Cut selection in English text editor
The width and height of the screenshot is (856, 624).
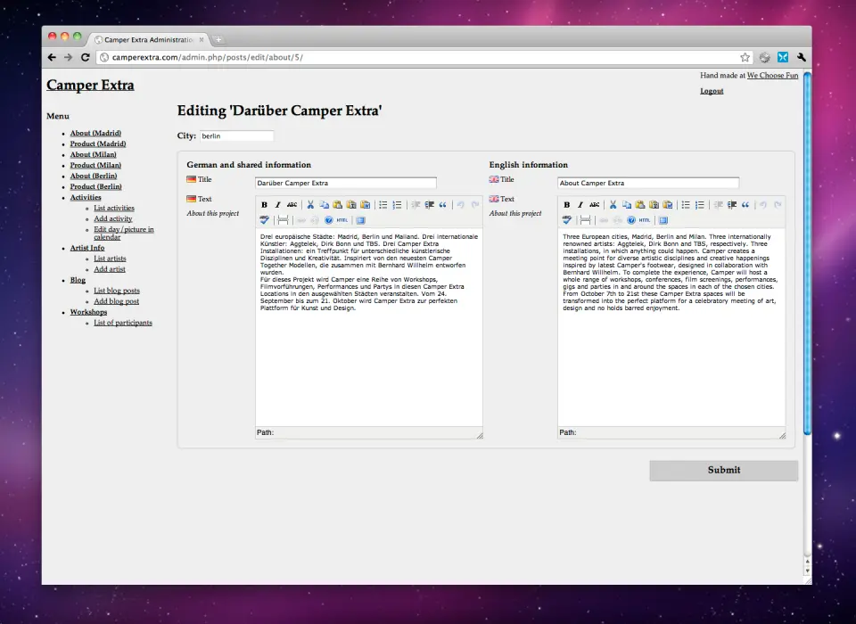[613, 205]
